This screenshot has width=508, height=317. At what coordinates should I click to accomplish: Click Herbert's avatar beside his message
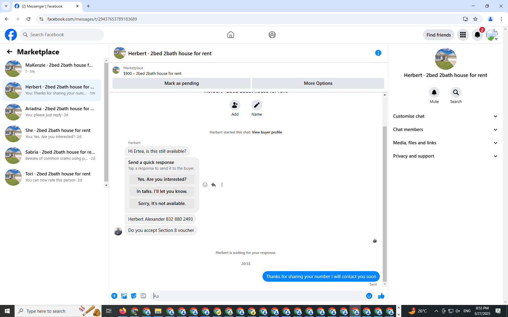118,231
